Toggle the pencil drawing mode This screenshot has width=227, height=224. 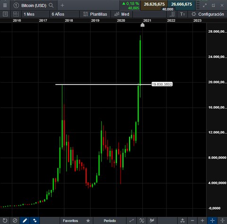click(25, 221)
